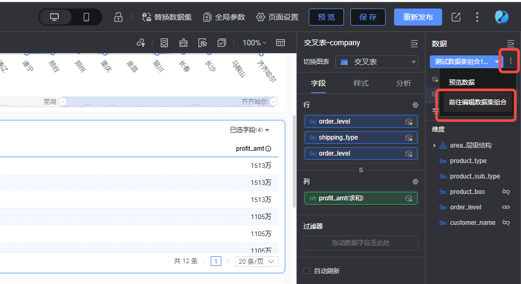Switch to desktop layout view
This screenshot has width=521, height=284.
click(54, 17)
